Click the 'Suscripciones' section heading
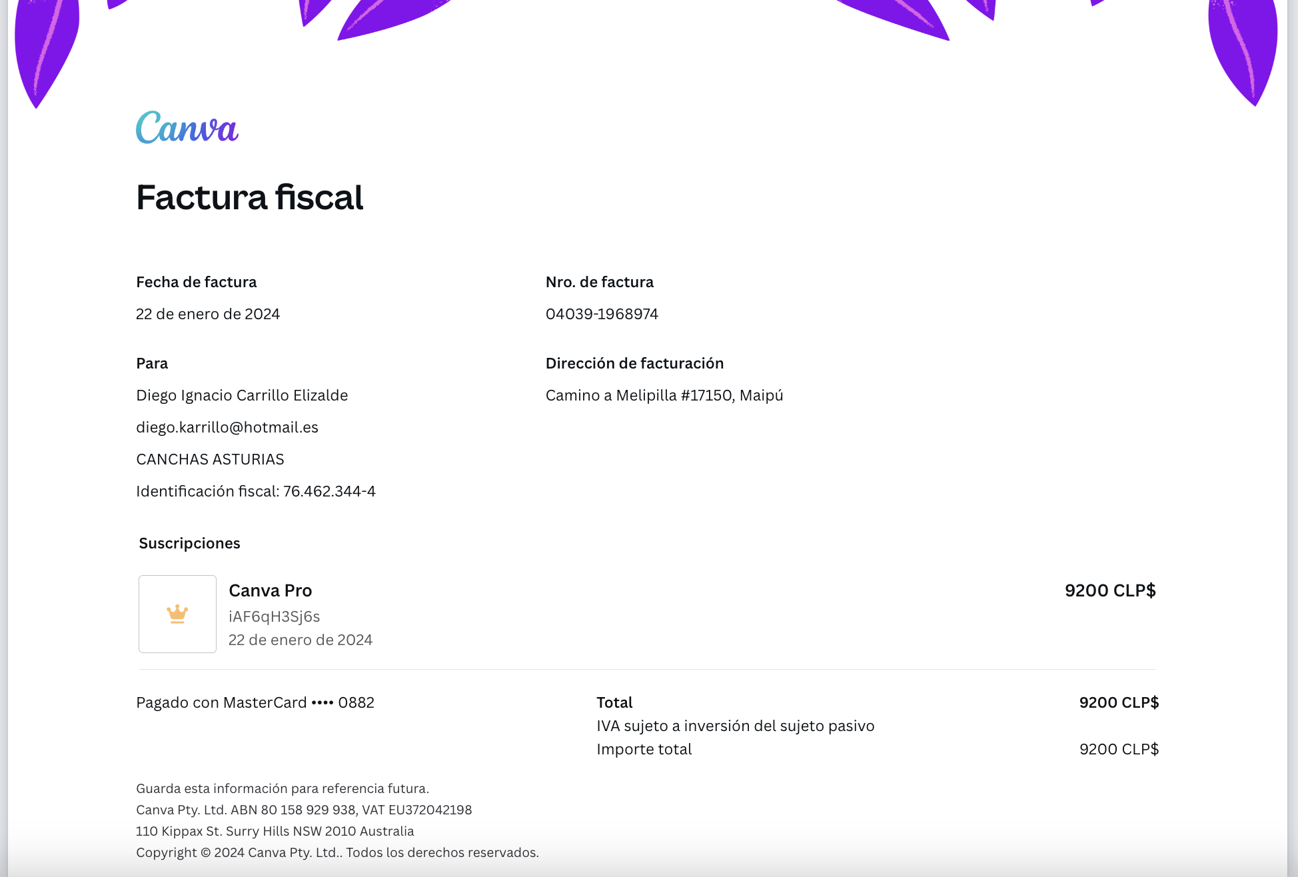This screenshot has width=1298, height=877. point(189,543)
